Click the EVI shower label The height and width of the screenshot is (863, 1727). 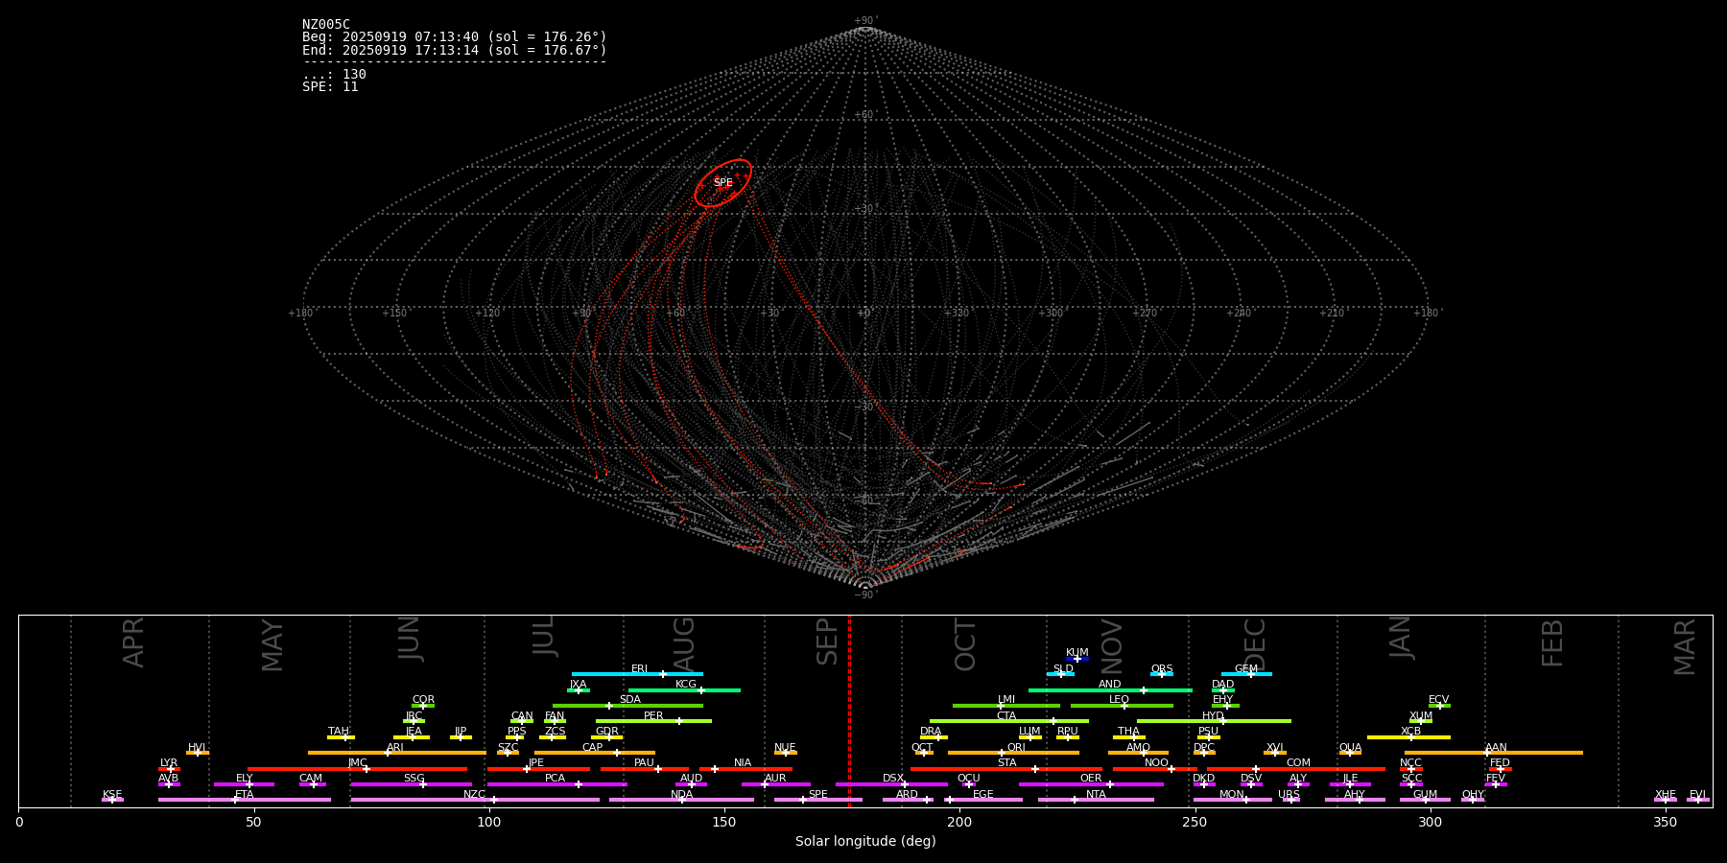[x=1697, y=794]
